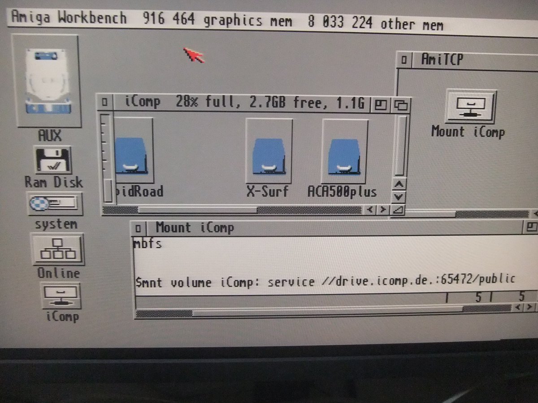
Task: Open the AUX disk icon
Action: pos(48,81)
